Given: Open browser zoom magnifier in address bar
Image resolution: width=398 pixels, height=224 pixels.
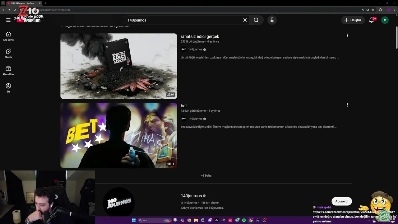Looking at the screenshot, I should 363,10.
